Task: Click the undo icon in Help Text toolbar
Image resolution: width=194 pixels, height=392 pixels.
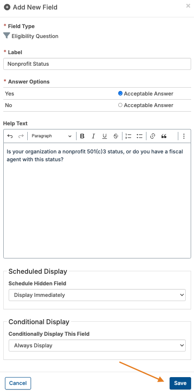Action: [x=10, y=136]
